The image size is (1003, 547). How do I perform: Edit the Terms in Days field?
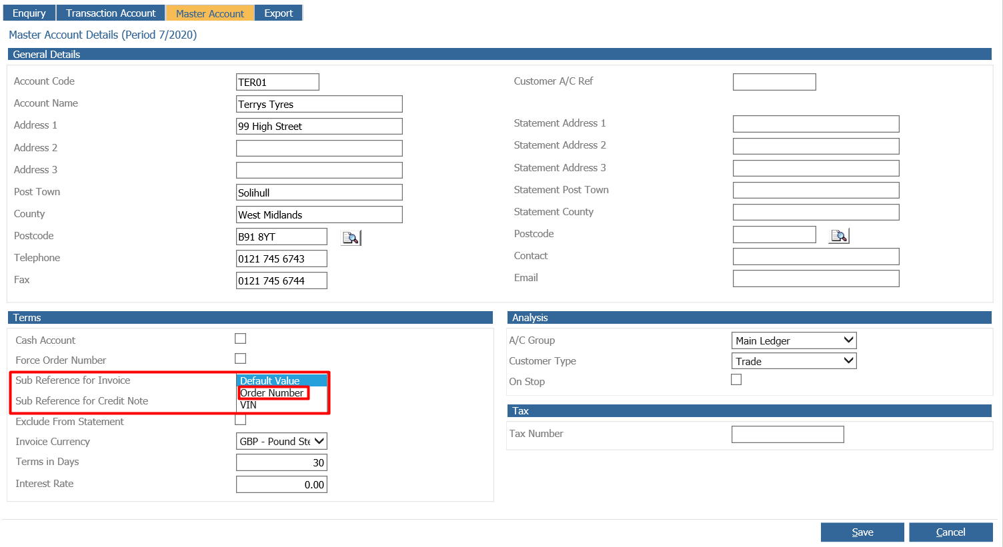click(281, 462)
